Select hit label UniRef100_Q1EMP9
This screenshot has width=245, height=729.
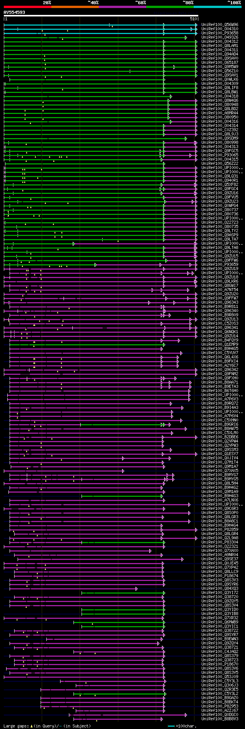[220, 344]
